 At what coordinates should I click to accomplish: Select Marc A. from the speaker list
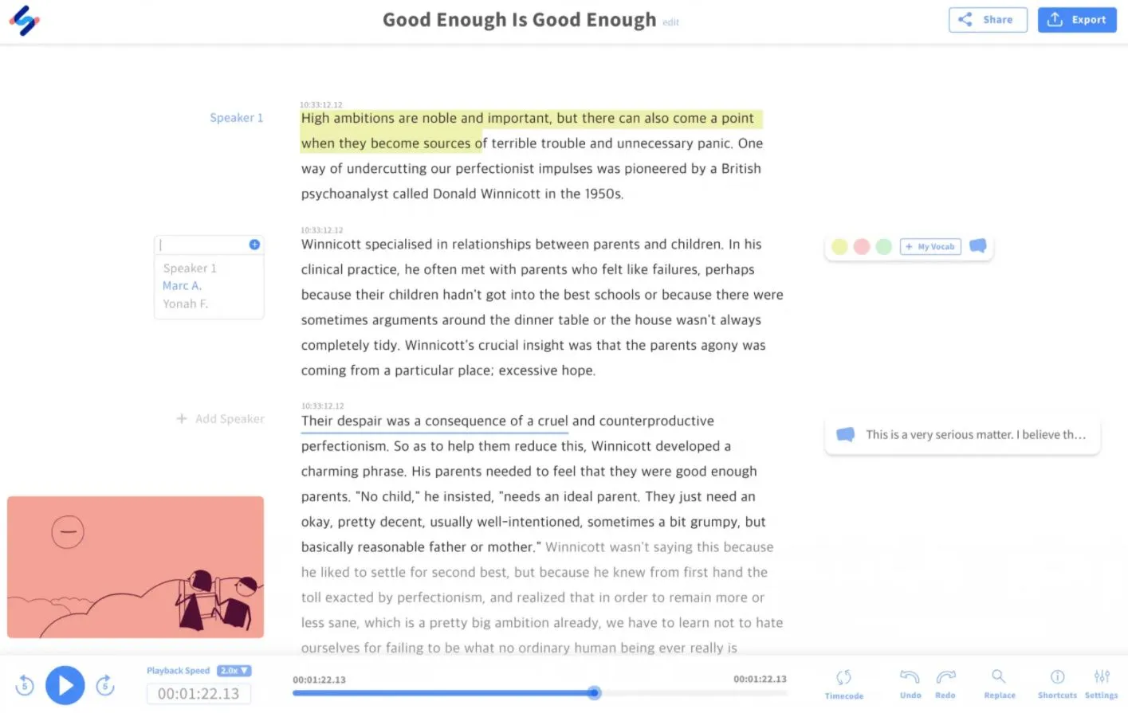183,285
